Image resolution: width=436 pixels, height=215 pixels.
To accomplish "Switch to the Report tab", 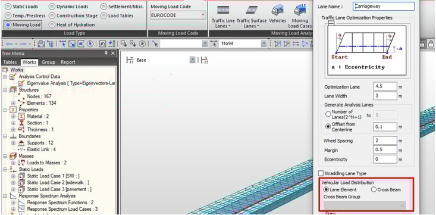I will 68,62.
